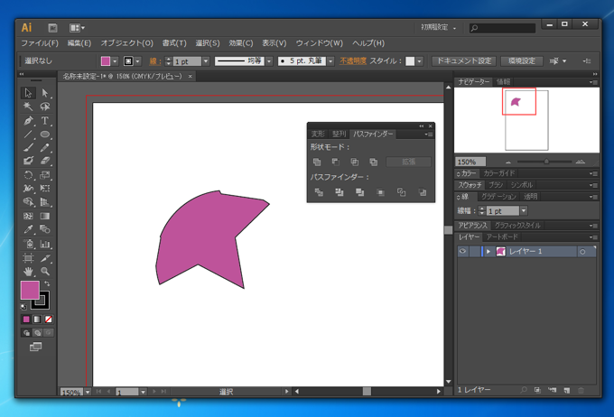Swap fill and stroke colors
This screenshot has height=417, width=614.
pyautogui.click(x=47, y=283)
